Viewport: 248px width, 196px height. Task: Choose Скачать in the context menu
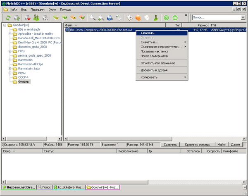[x=162, y=33]
